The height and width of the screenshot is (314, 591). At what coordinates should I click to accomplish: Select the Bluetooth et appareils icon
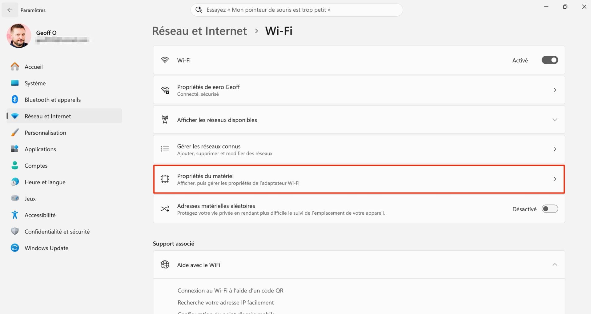click(15, 99)
